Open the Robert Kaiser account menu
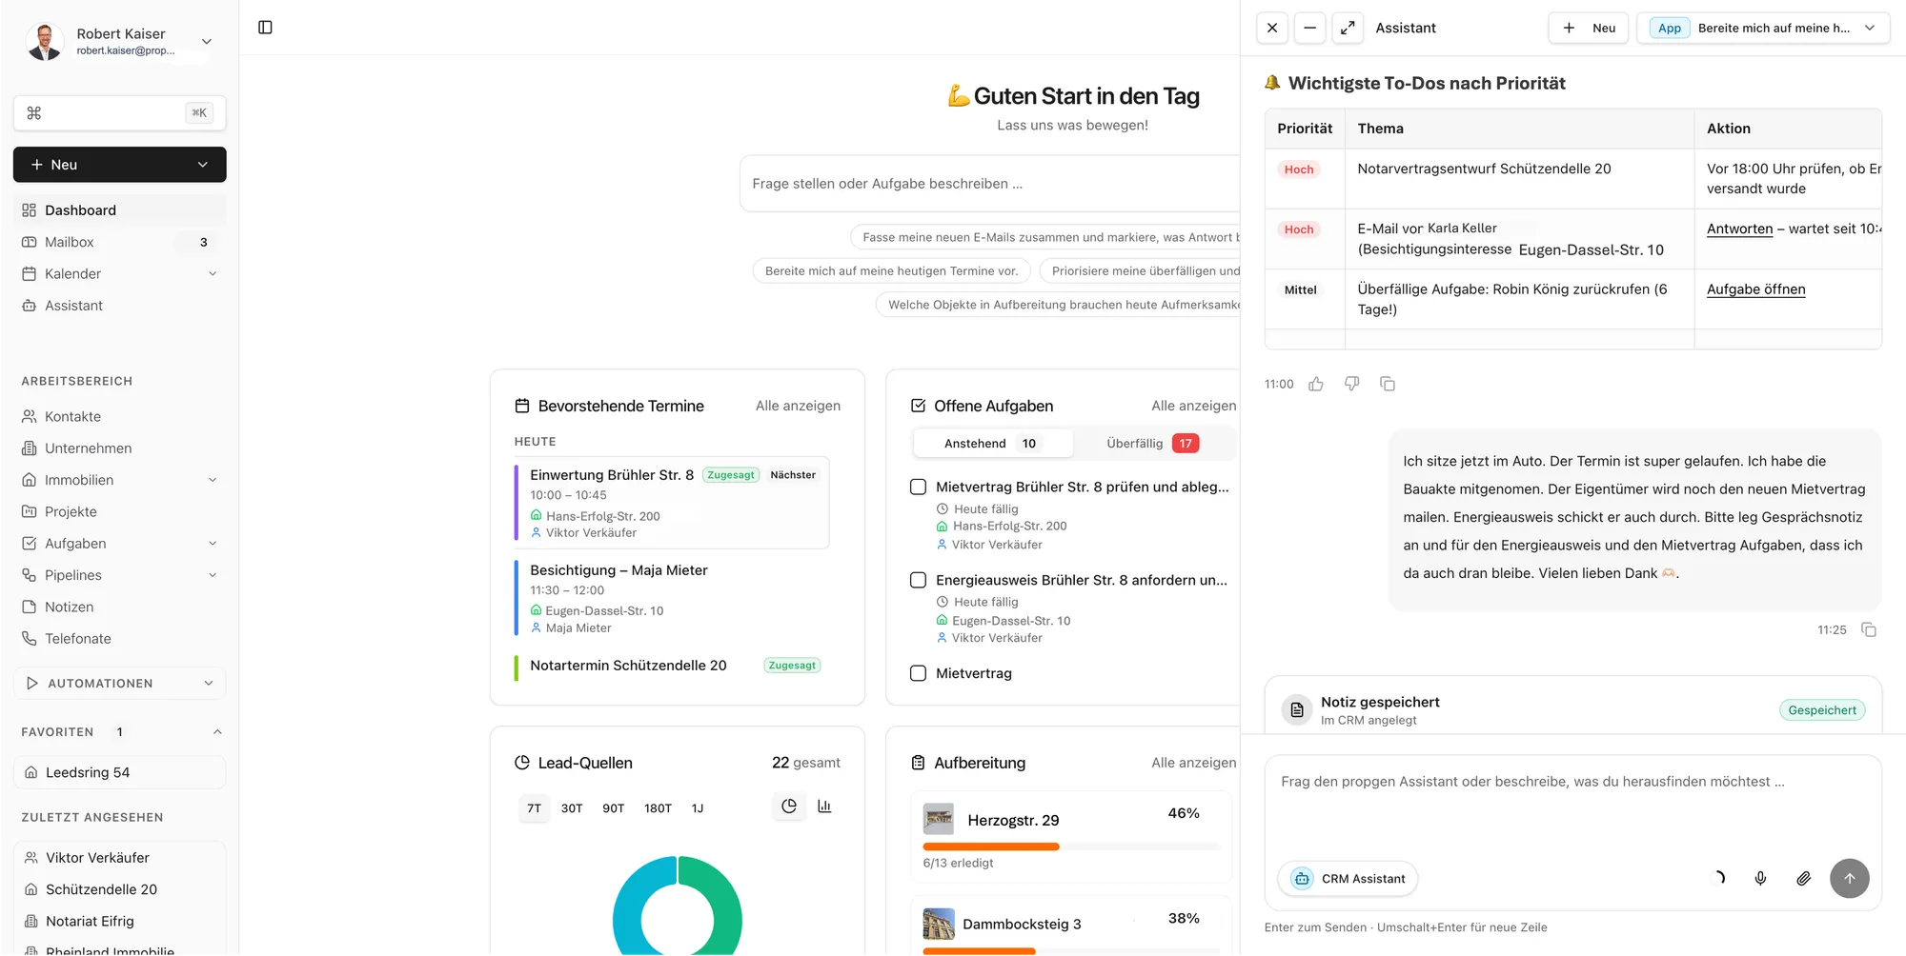 pos(119,42)
